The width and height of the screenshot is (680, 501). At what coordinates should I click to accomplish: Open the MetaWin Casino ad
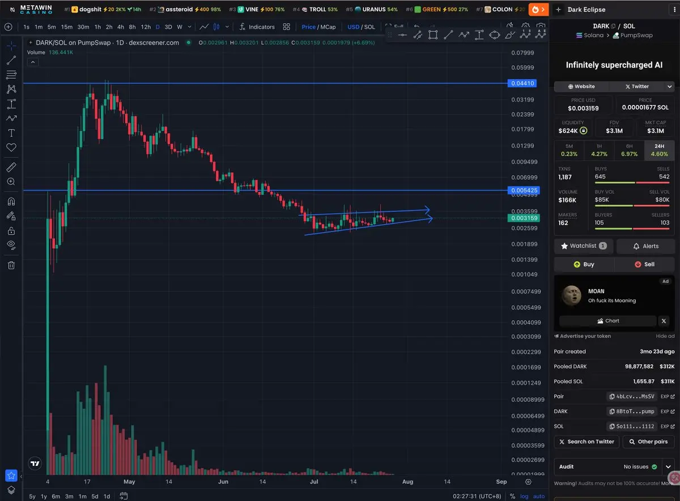click(x=31, y=9)
